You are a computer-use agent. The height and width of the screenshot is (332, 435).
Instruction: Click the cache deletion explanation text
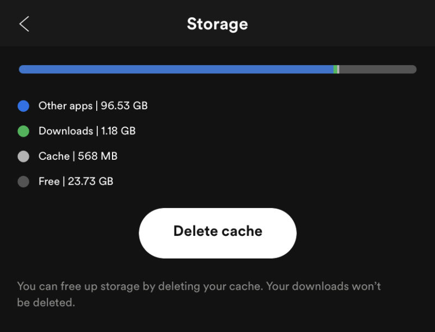click(x=200, y=294)
